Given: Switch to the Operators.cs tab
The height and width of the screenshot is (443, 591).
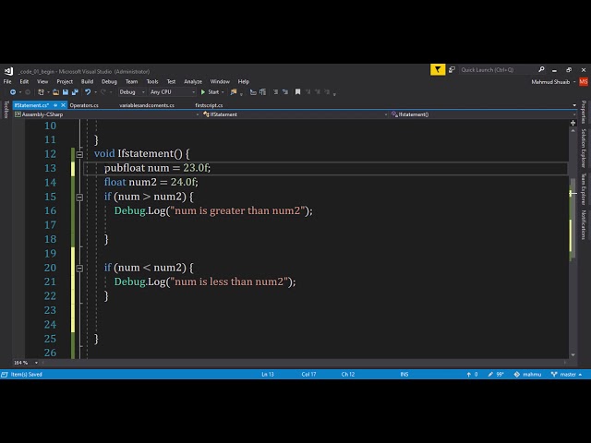Looking at the screenshot, I should click(84, 105).
